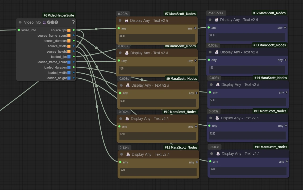The width and height of the screenshot is (303, 190).
Task: Click the orange color square beside source_width
Action: coord(69,46)
